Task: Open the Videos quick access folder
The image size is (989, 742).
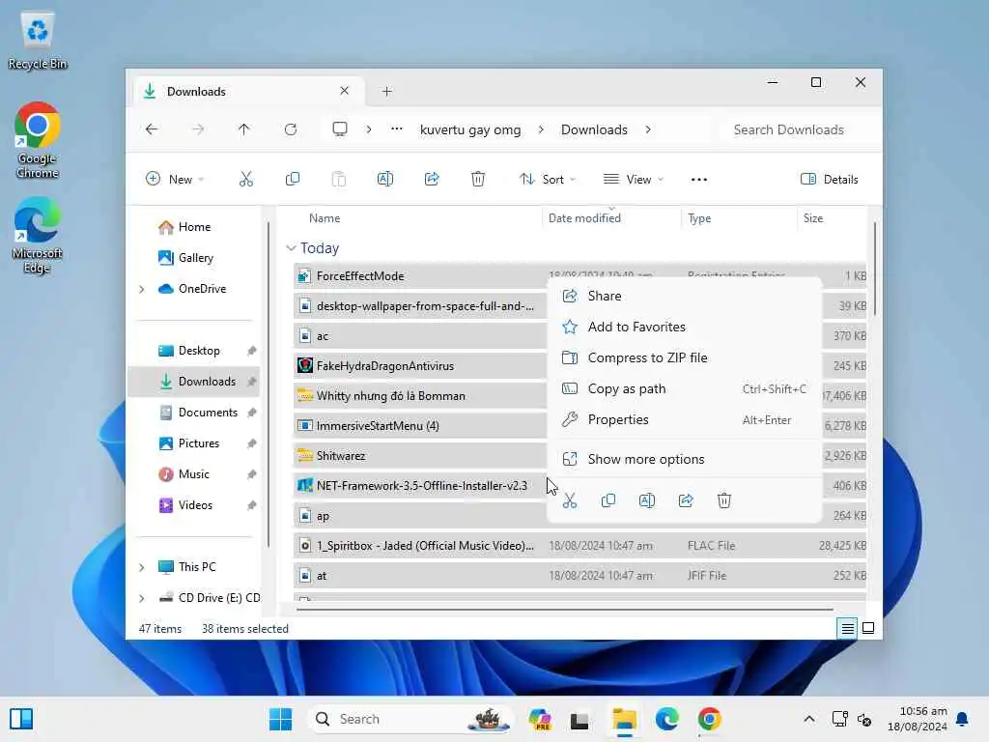Action: tap(194, 505)
